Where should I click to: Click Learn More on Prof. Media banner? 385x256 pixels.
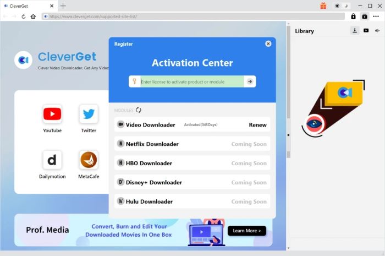pos(247,231)
